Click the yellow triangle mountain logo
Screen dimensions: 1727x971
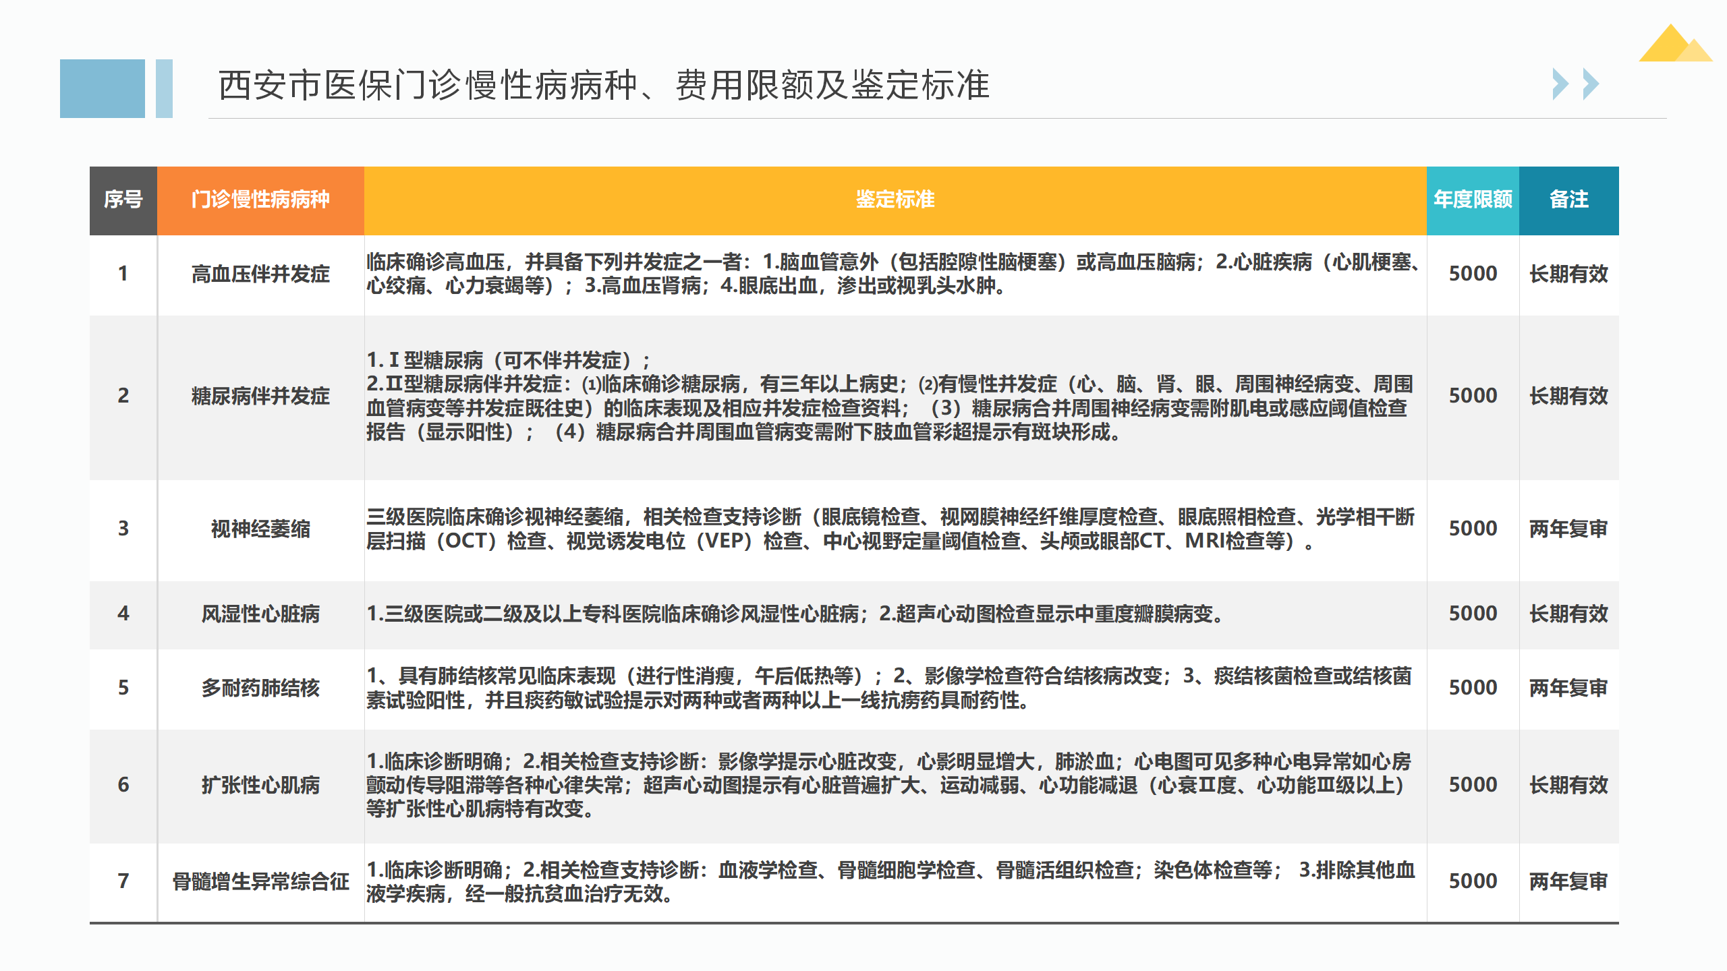tap(1674, 45)
